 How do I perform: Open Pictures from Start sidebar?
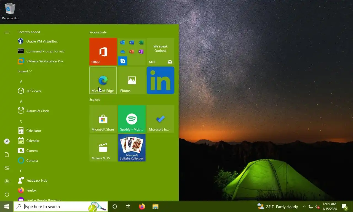coord(7,168)
